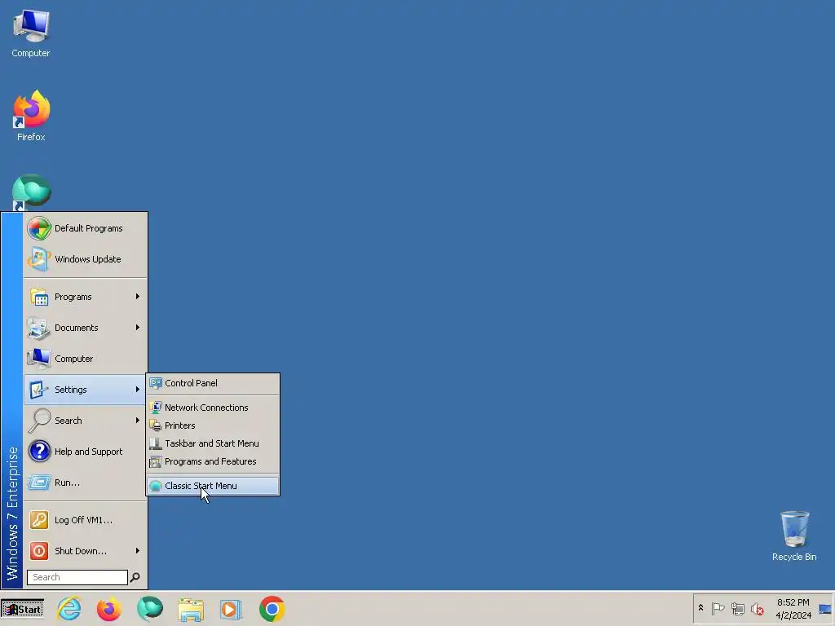Screen dimensions: 835x626
Task: Click the Search submenu arrow
Action: [x=137, y=421]
